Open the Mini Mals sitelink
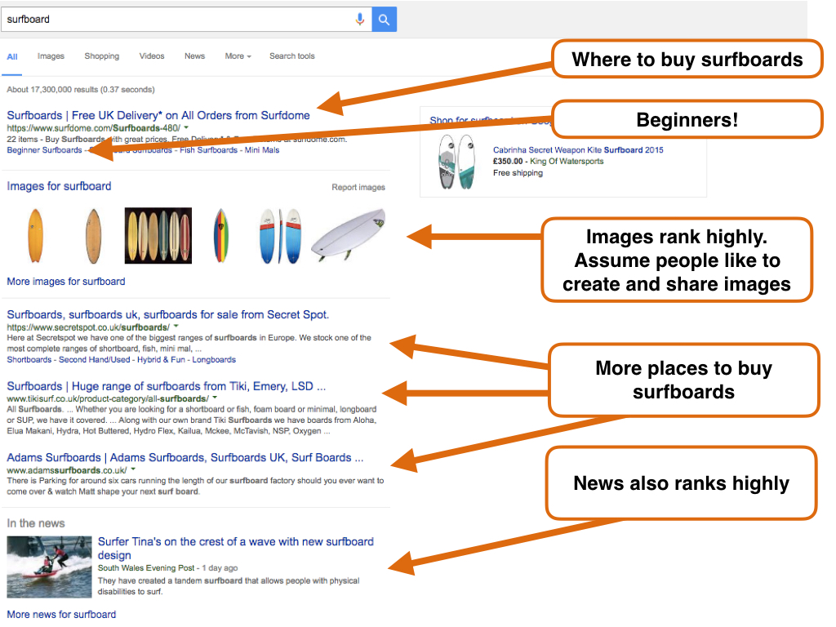Screen dimensions: 836x627 (262, 150)
